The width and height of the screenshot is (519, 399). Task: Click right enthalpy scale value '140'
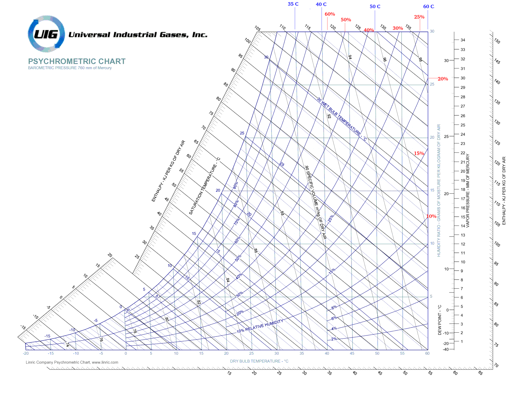point(497,82)
